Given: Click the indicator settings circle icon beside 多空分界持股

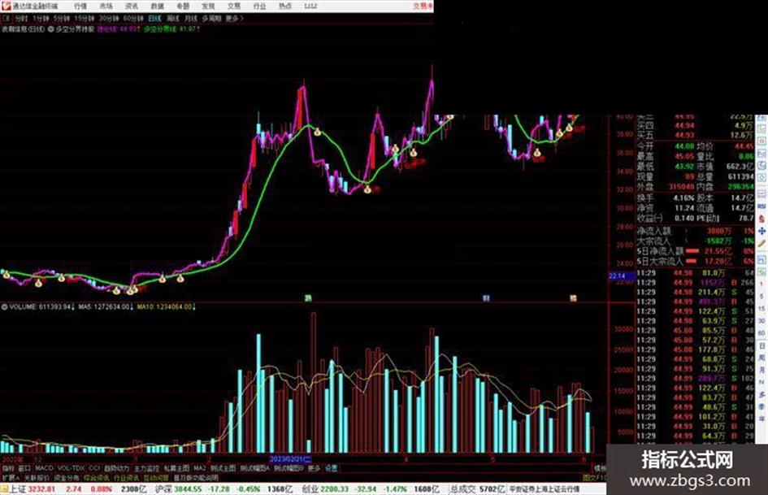Looking at the screenshot, I should (51, 29).
